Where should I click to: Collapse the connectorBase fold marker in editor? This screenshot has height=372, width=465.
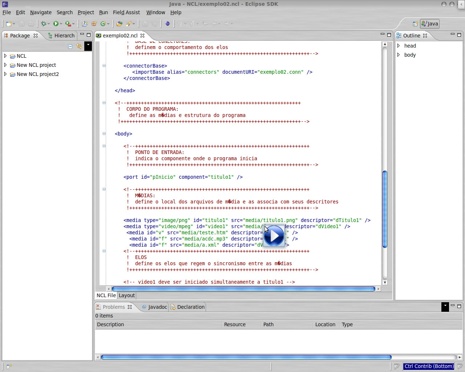click(104, 66)
